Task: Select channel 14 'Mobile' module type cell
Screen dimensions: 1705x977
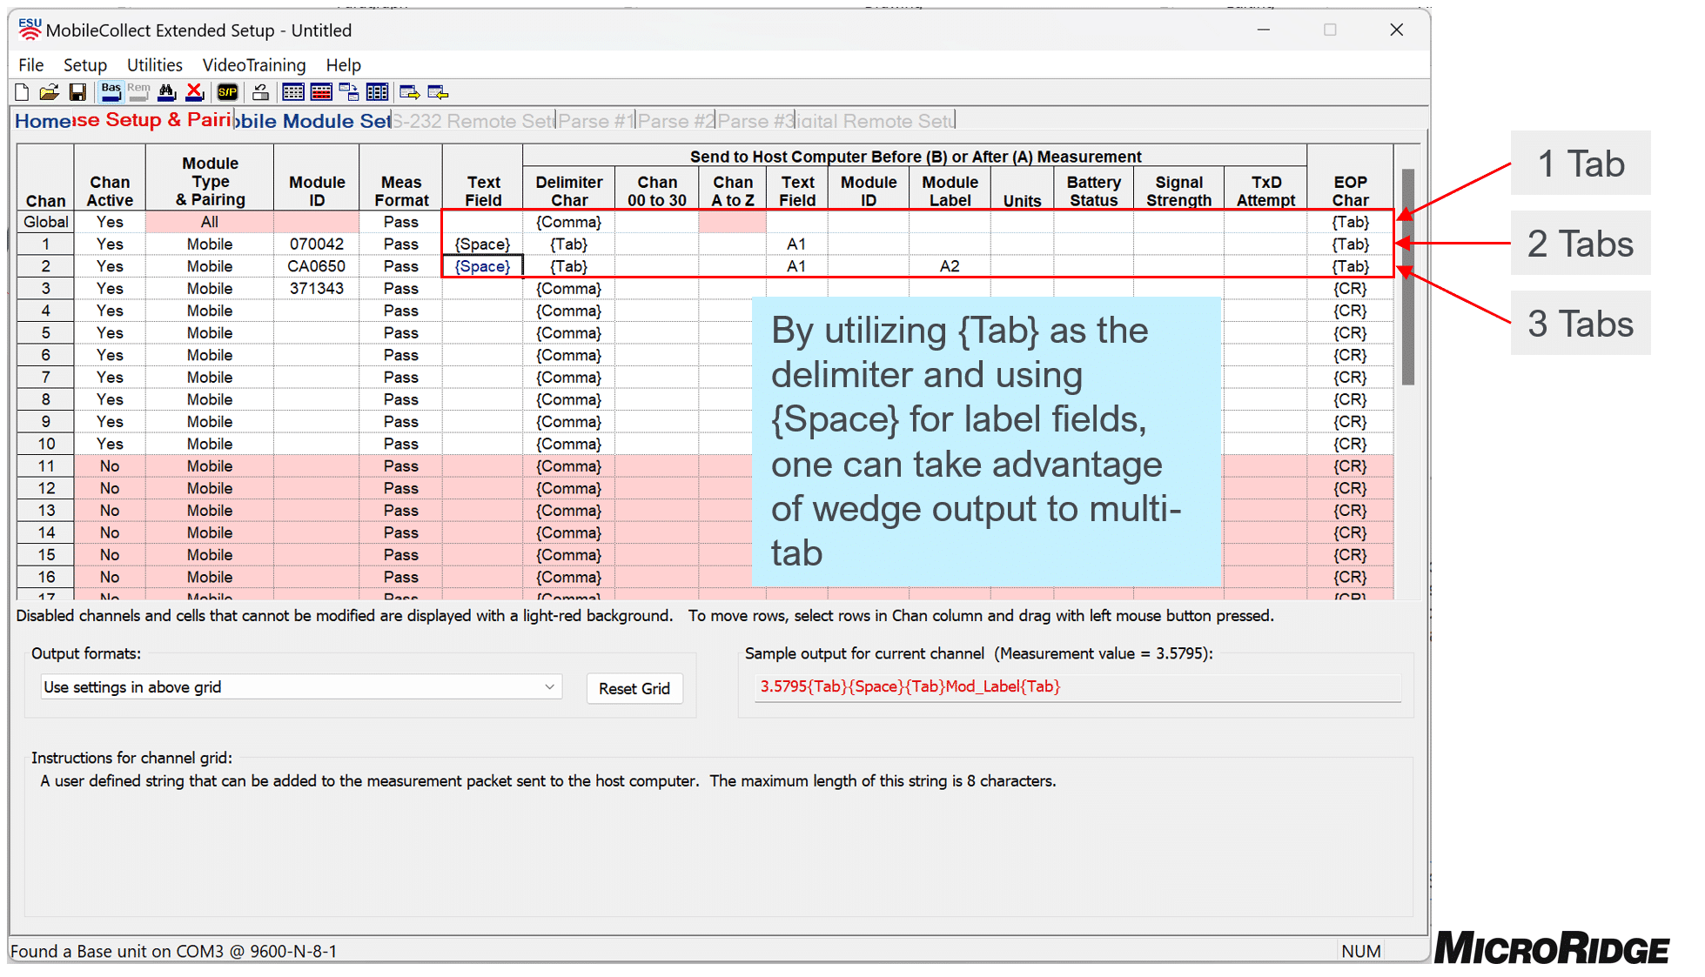Action: pyautogui.click(x=210, y=532)
